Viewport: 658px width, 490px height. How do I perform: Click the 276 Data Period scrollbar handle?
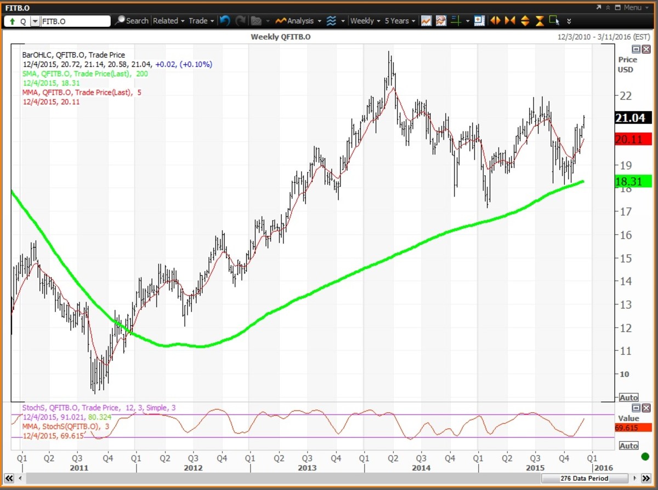[x=585, y=479]
